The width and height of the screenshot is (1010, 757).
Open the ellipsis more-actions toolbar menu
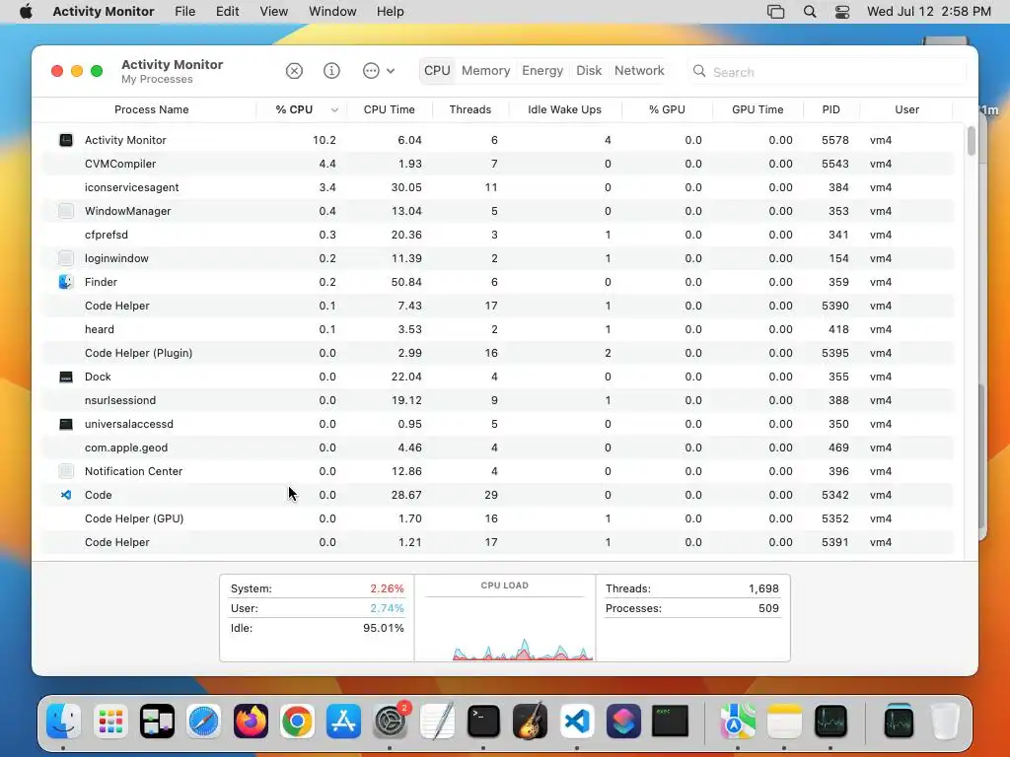click(x=378, y=71)
